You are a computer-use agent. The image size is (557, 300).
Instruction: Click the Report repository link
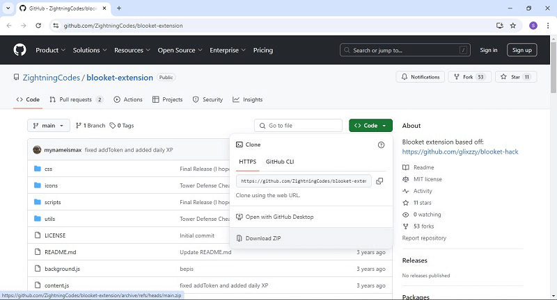(x=424, y=238)
